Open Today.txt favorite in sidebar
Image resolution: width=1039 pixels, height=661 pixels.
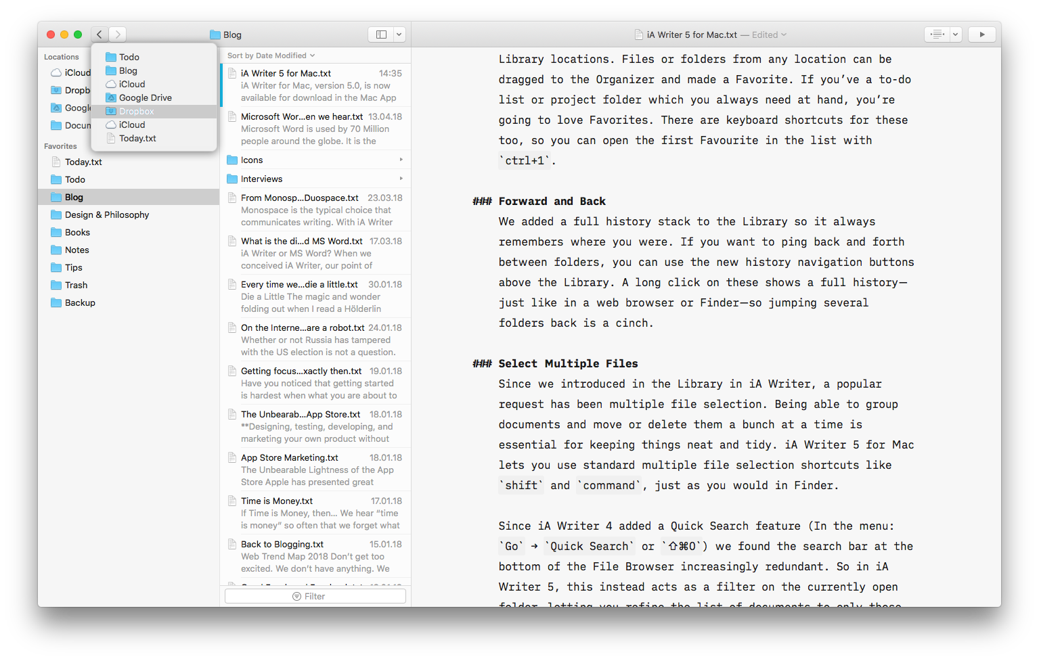click(x=129, y=162)
